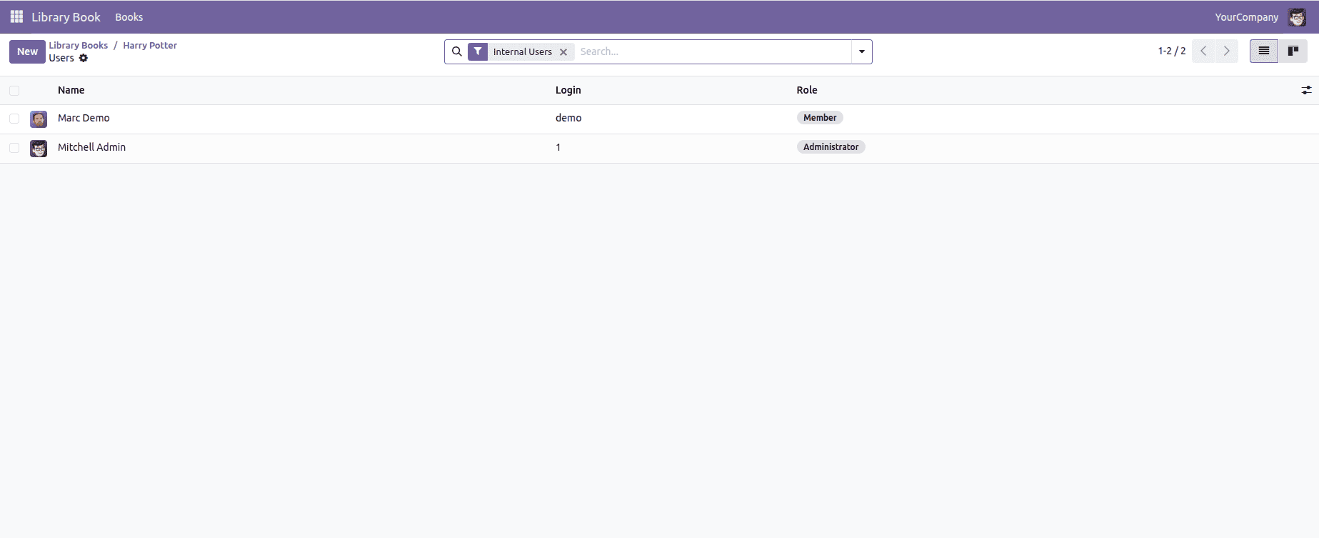Toggle the search options dropdown arrow

[862, 51]
